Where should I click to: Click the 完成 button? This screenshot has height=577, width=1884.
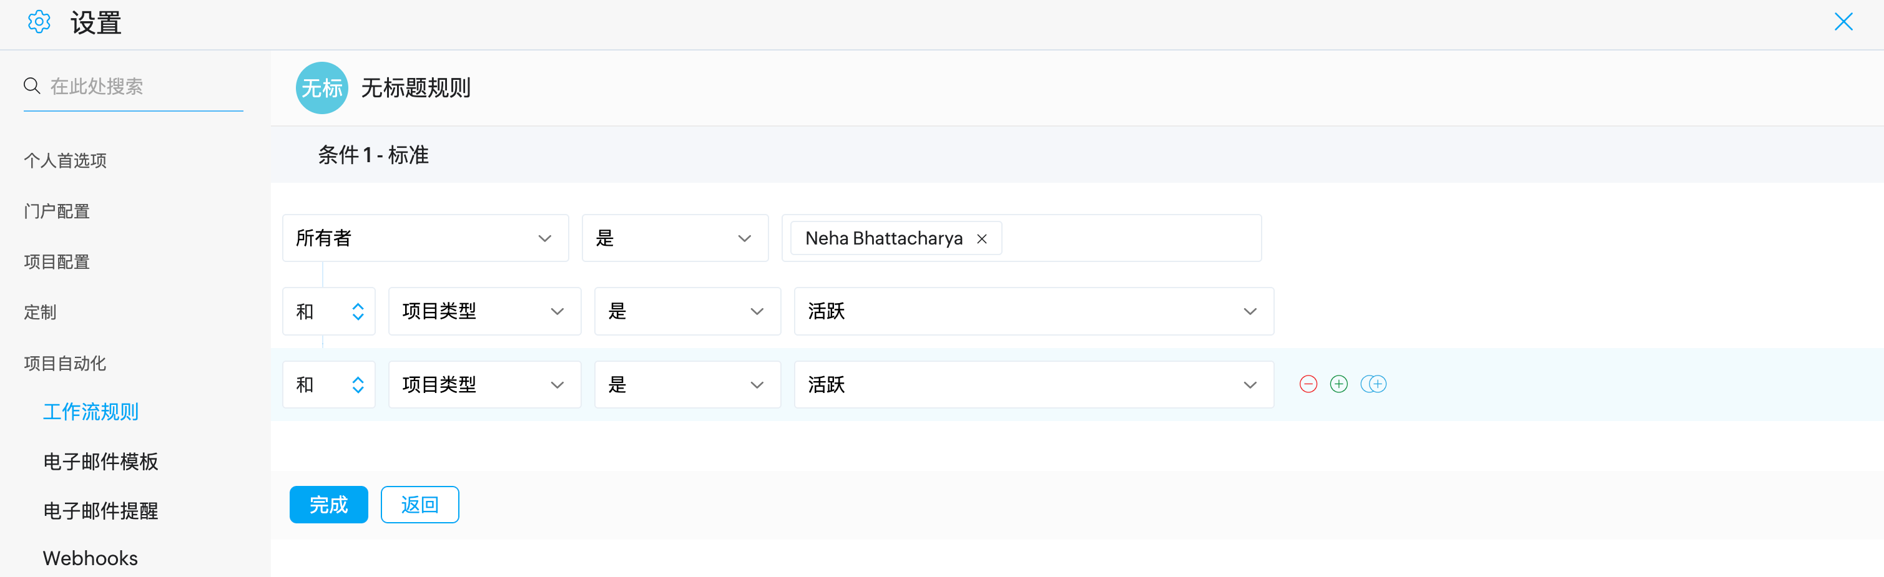click(x=328, y=505)
